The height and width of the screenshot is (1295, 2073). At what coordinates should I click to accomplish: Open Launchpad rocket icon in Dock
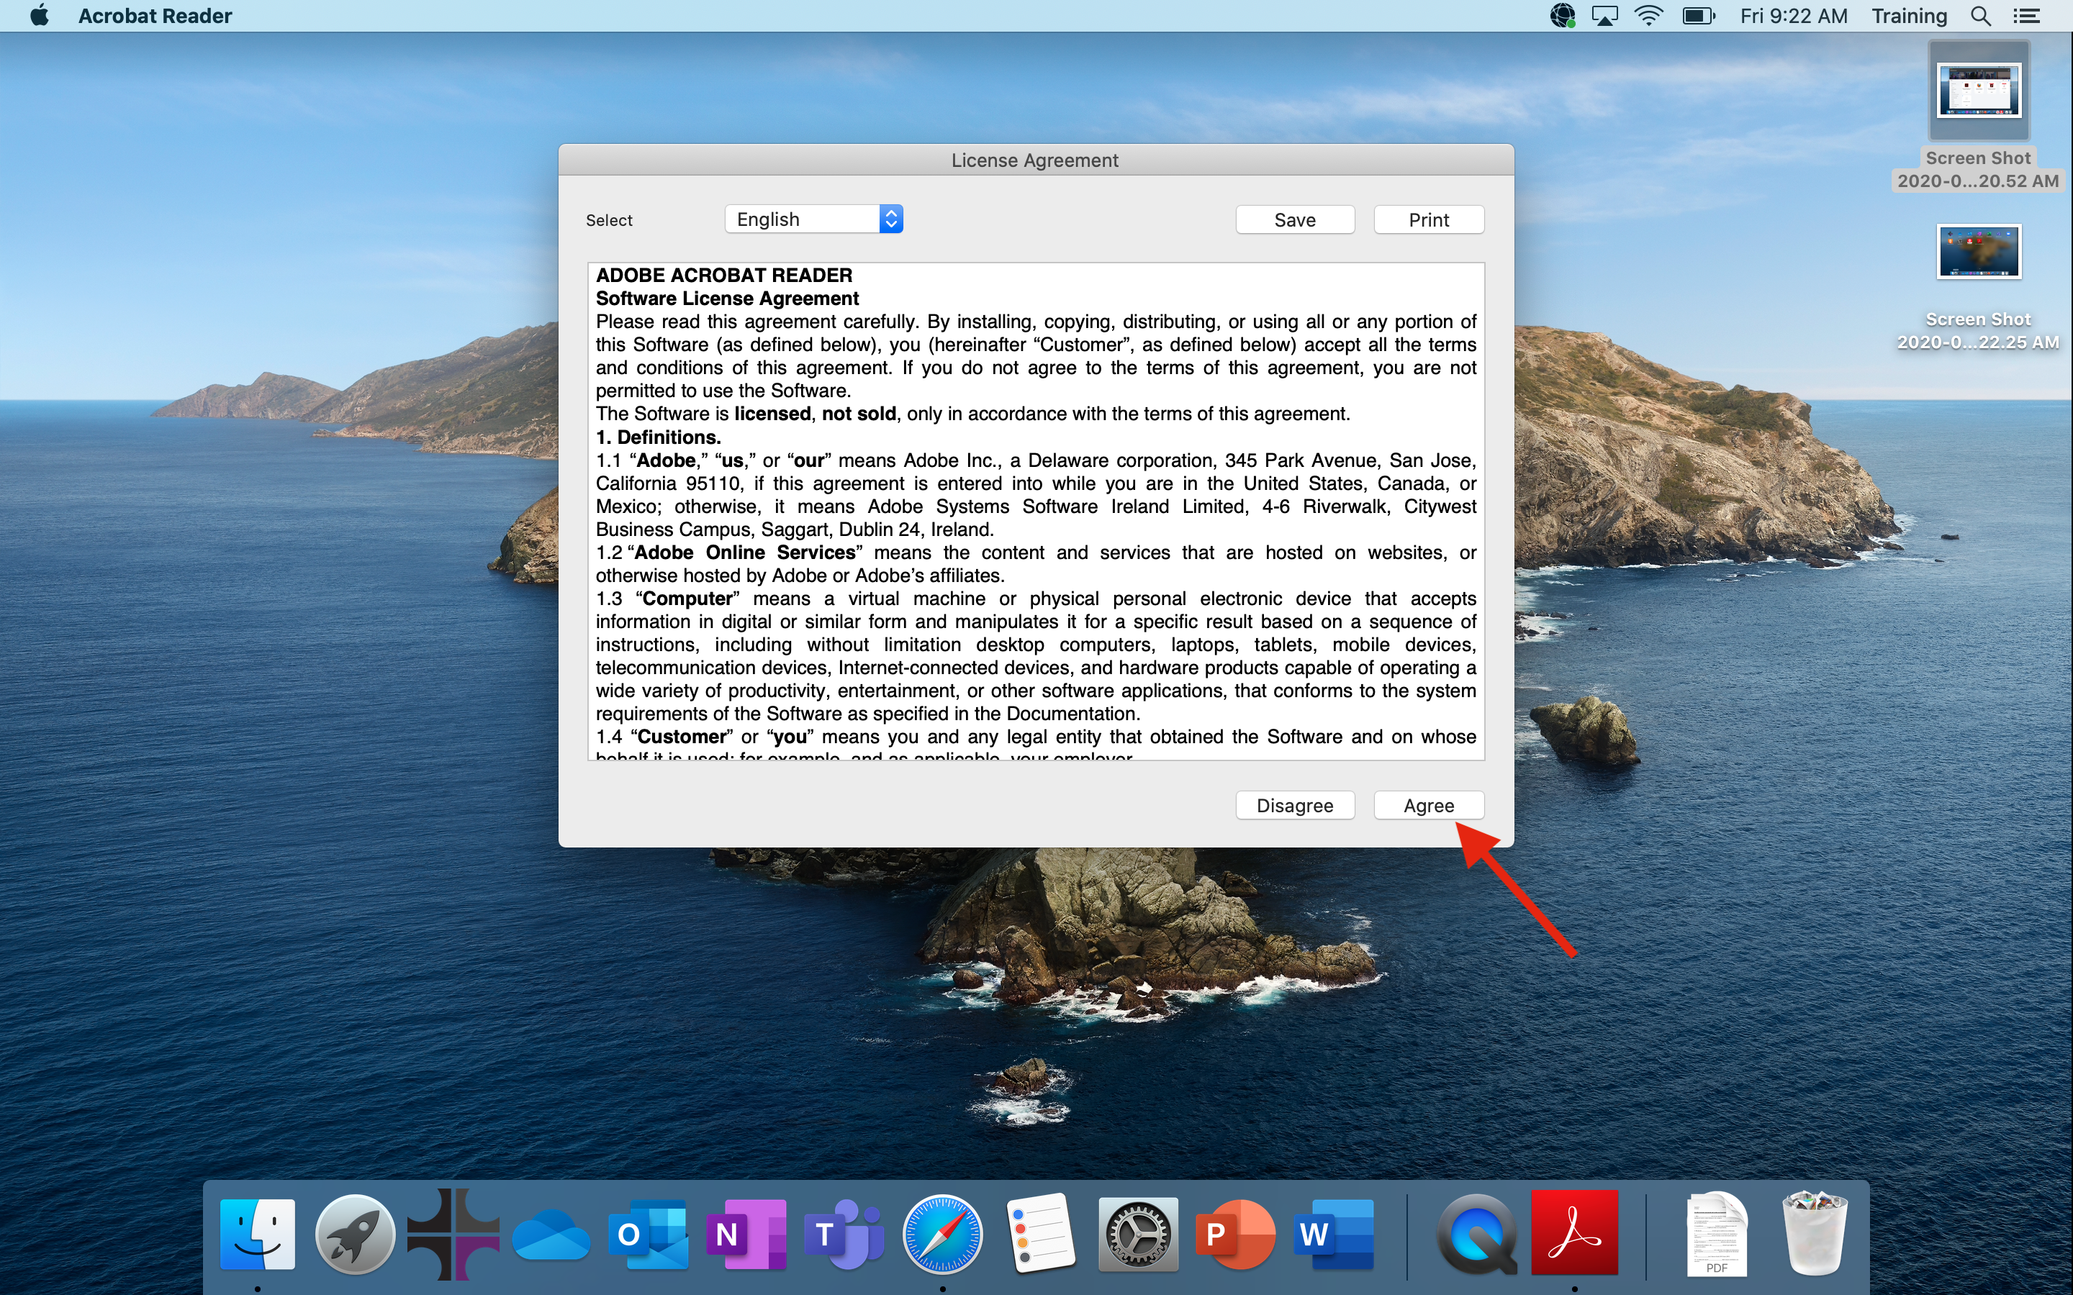tap(355, 1233)
